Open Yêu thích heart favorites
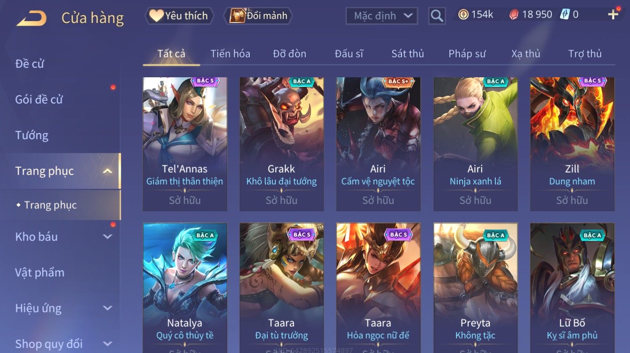The height and width of the screenshot is (353, 630). [179, 16]
